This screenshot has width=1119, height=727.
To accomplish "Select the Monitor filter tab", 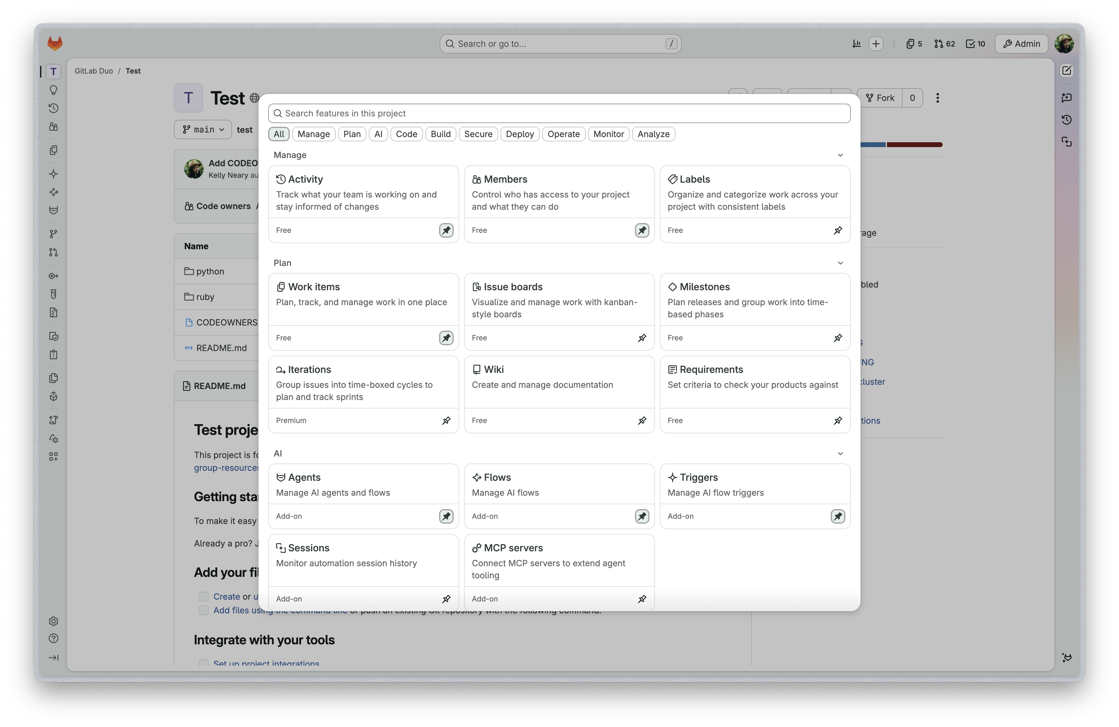I will [x=608, y=134].
